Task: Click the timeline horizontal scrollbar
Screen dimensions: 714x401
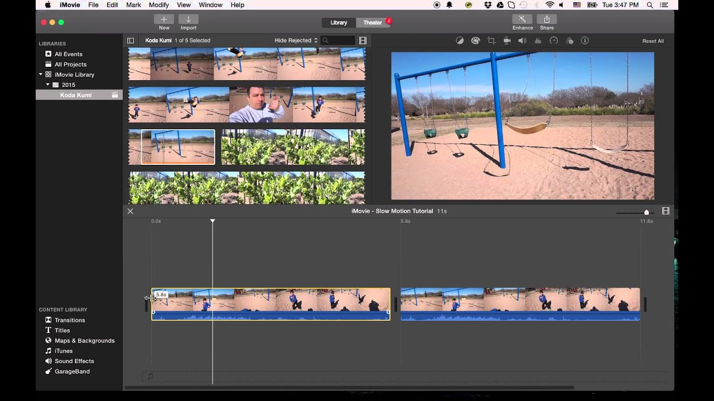Action: pos(349,388)
